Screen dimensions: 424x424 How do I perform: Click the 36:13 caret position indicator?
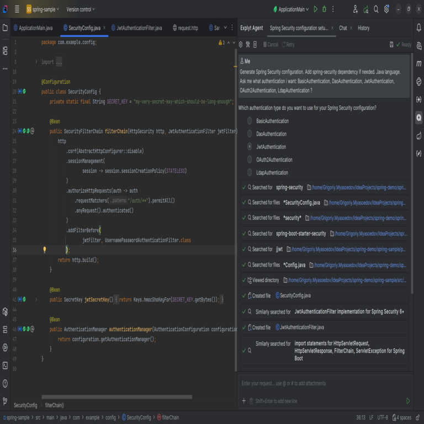pyautogui.click(x=361, y=417)
